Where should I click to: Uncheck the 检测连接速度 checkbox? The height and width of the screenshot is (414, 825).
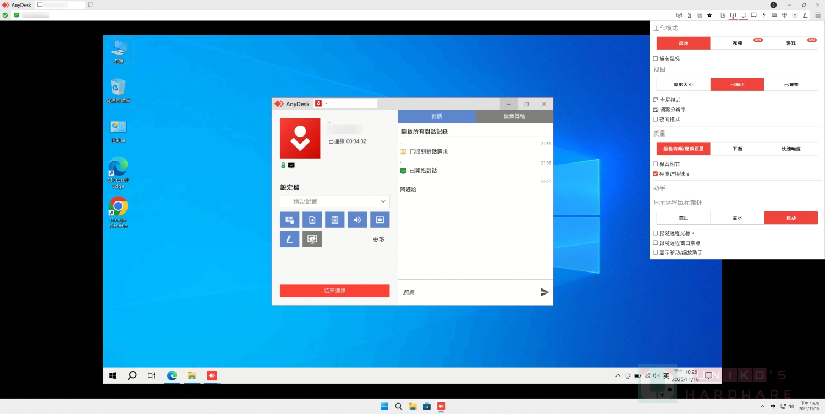[x=656, y=174]
